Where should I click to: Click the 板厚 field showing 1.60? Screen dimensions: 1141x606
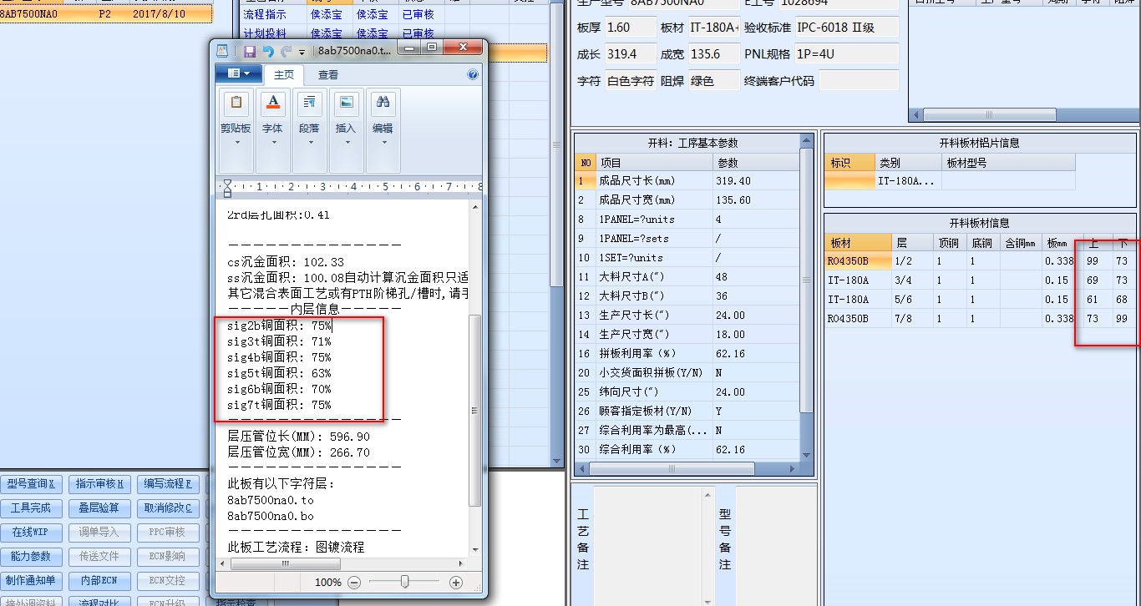coord(631,28)
